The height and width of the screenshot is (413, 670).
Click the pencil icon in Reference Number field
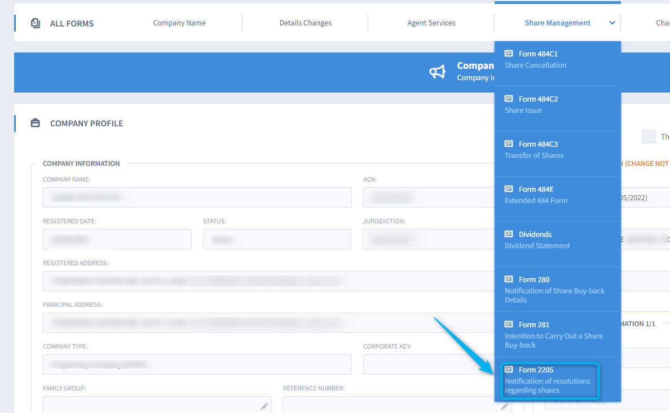coord(505,406)
